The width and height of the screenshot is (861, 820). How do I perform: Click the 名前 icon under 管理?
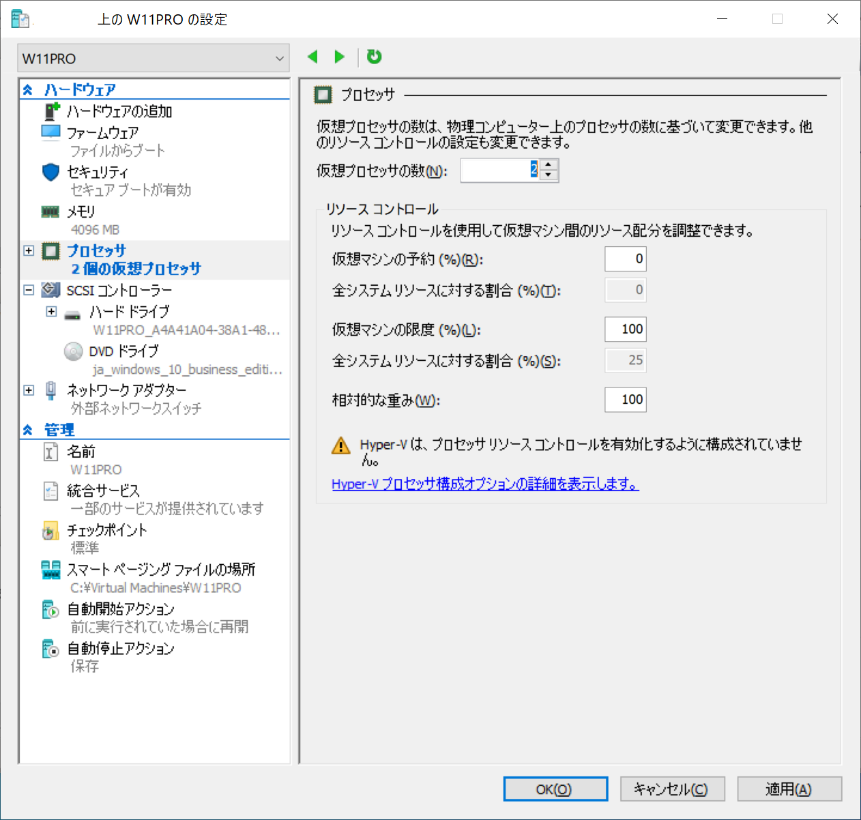(51, 452)
